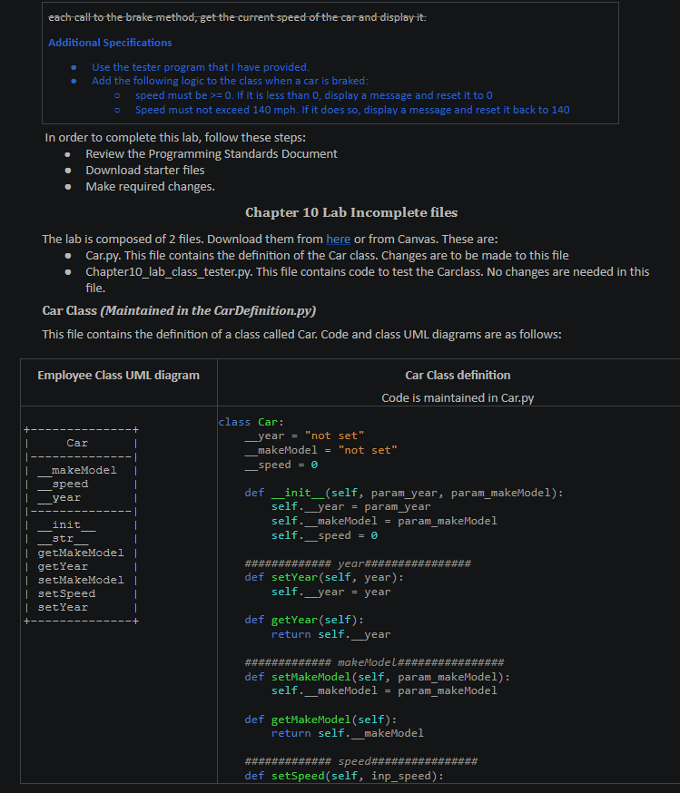
Task: Click 'setMakeModel' in the UML diagram
Action: (81, 580)
